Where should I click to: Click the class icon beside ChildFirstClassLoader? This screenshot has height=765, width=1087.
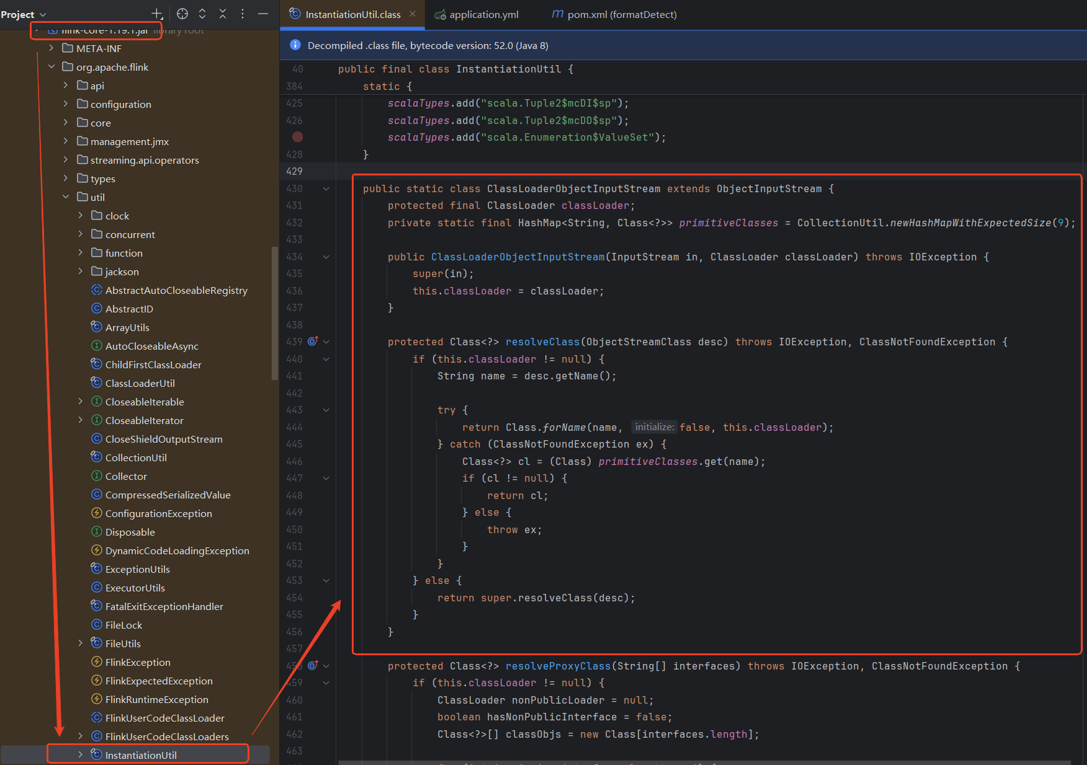pyautogui.click(x=97, y=364)
